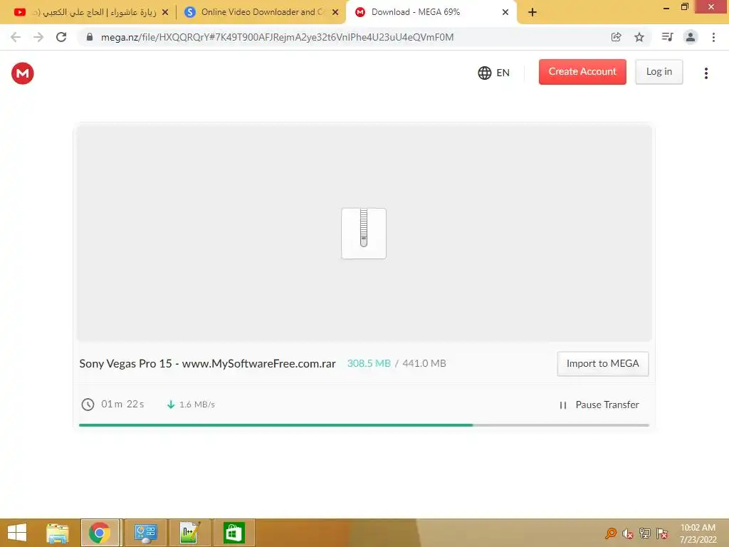Image resolution: width=729 pixels, height=547 pixels.
Task: Close the YouTube tab
Action: (x=165, y=12)
